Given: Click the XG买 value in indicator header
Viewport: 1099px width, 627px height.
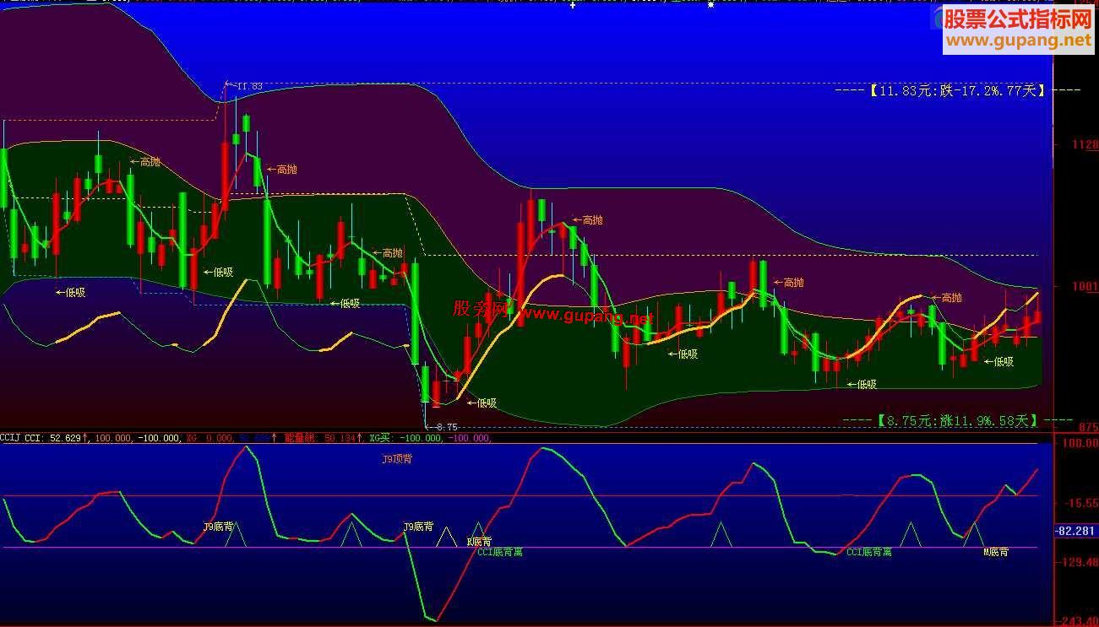Looking at the screenshot, I should 407,438.
